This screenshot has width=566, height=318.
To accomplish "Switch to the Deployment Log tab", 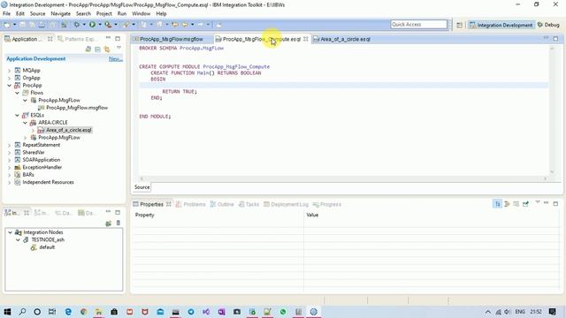I will click(x=286, y=204).
